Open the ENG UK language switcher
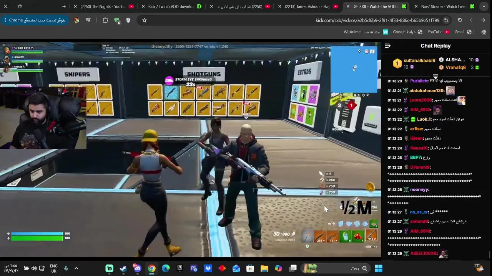This screenshot has height=276, width=492. pos(54,268)
